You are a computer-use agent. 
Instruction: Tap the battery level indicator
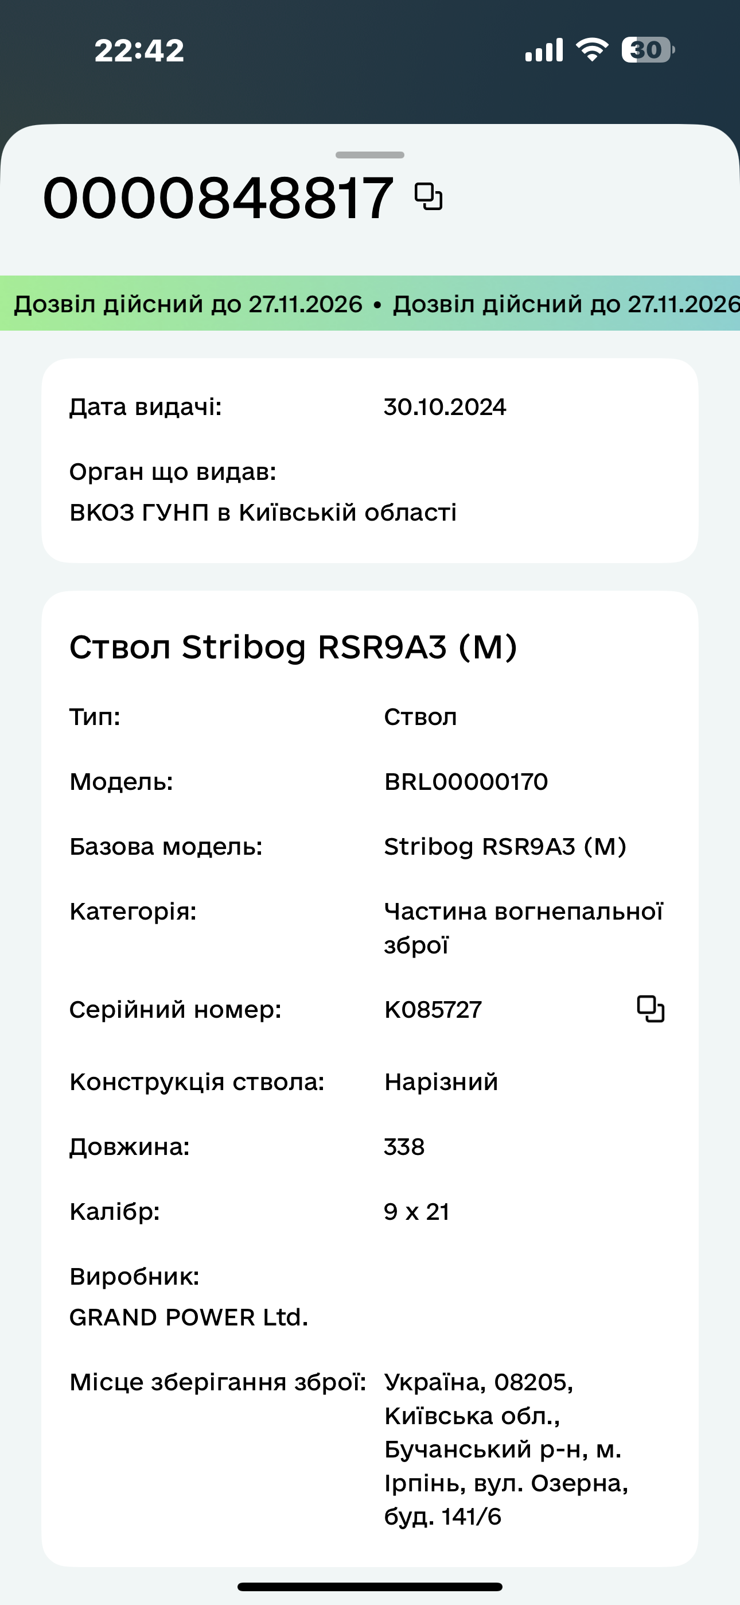[647, 50]
